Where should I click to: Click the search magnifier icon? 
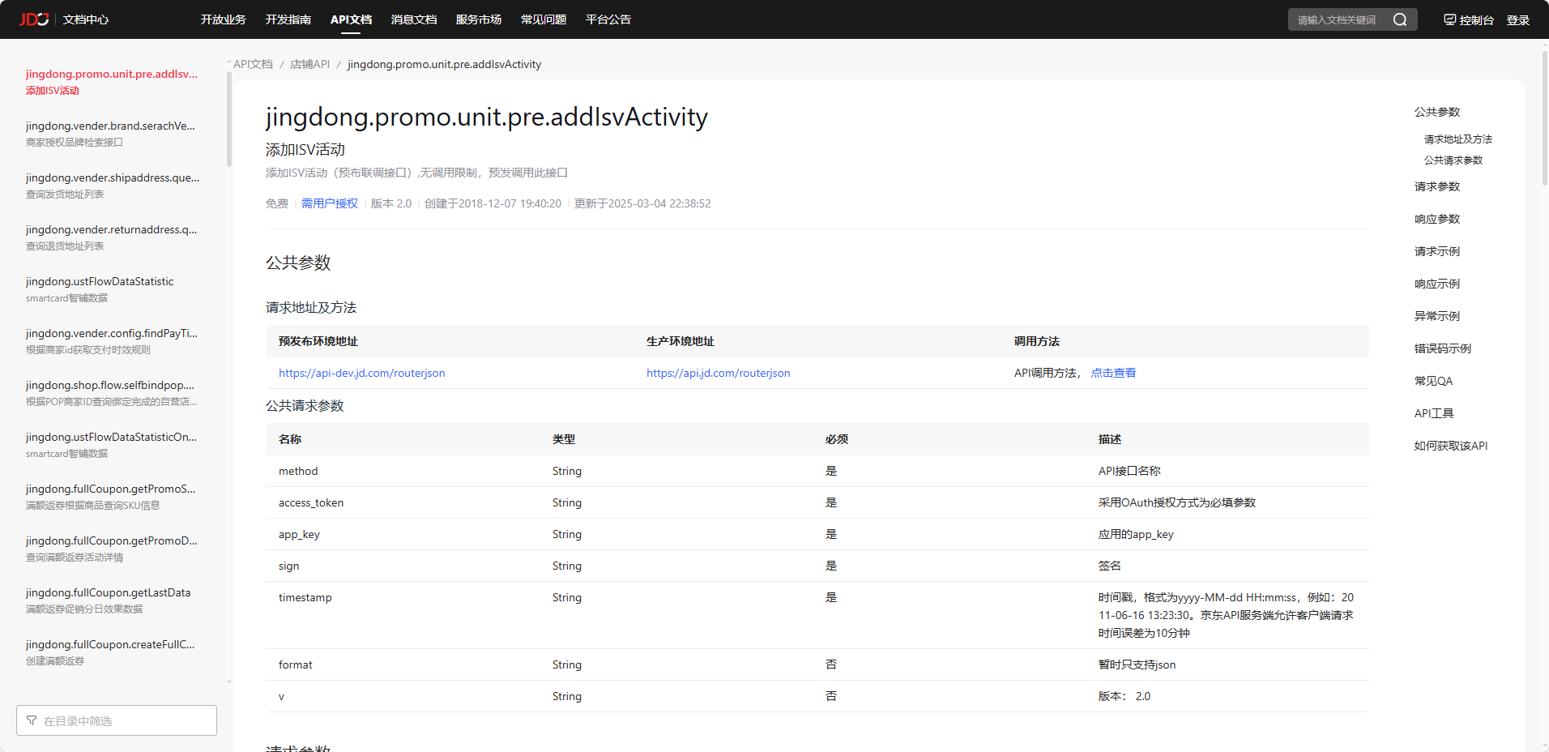1400,19
